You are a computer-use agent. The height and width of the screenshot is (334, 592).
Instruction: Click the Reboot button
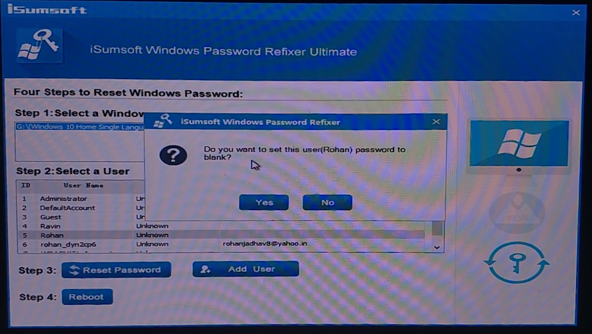click(87, 297)
